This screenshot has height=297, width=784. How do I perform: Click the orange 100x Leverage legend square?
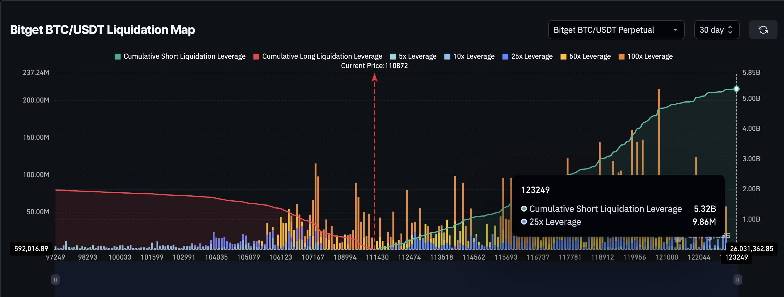pyautogui.click(x=622, y=57)
